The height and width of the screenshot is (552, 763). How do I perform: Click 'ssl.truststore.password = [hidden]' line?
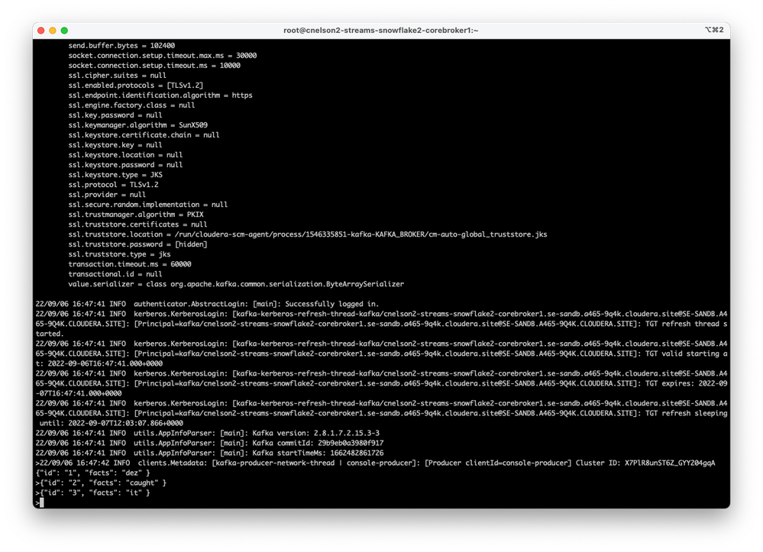[137, 244]
